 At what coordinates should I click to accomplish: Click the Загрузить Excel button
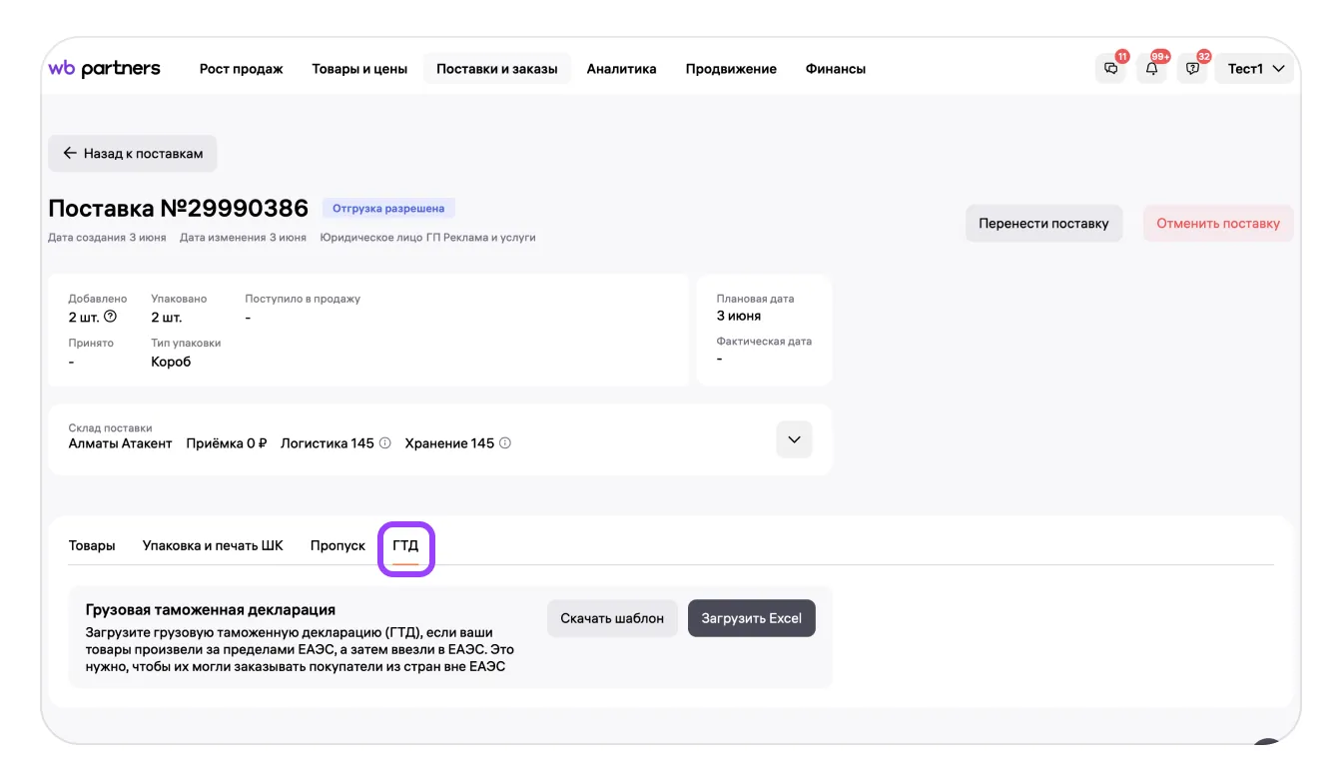pyautogui.click(x=751, y=618)
